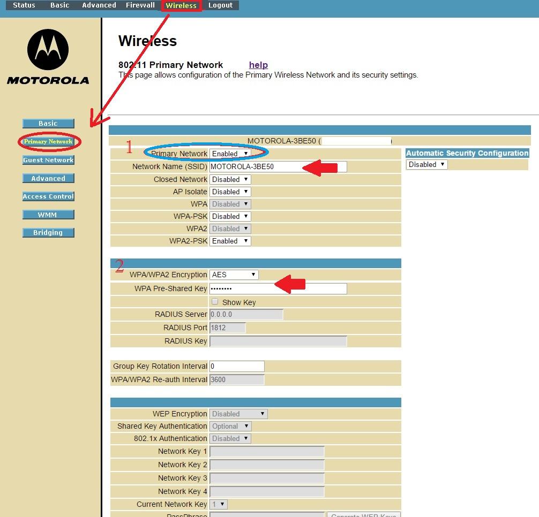Go to Guest Network settings
The image size is (539, 517).
coord(48,160)
